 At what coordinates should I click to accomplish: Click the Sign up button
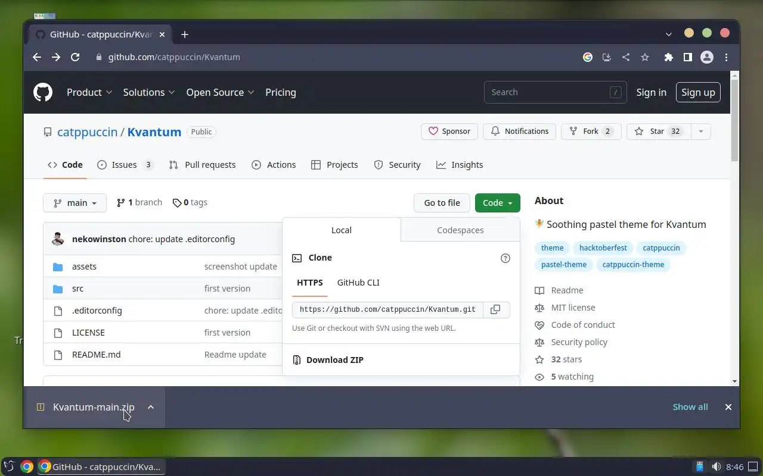click(698, 92)
